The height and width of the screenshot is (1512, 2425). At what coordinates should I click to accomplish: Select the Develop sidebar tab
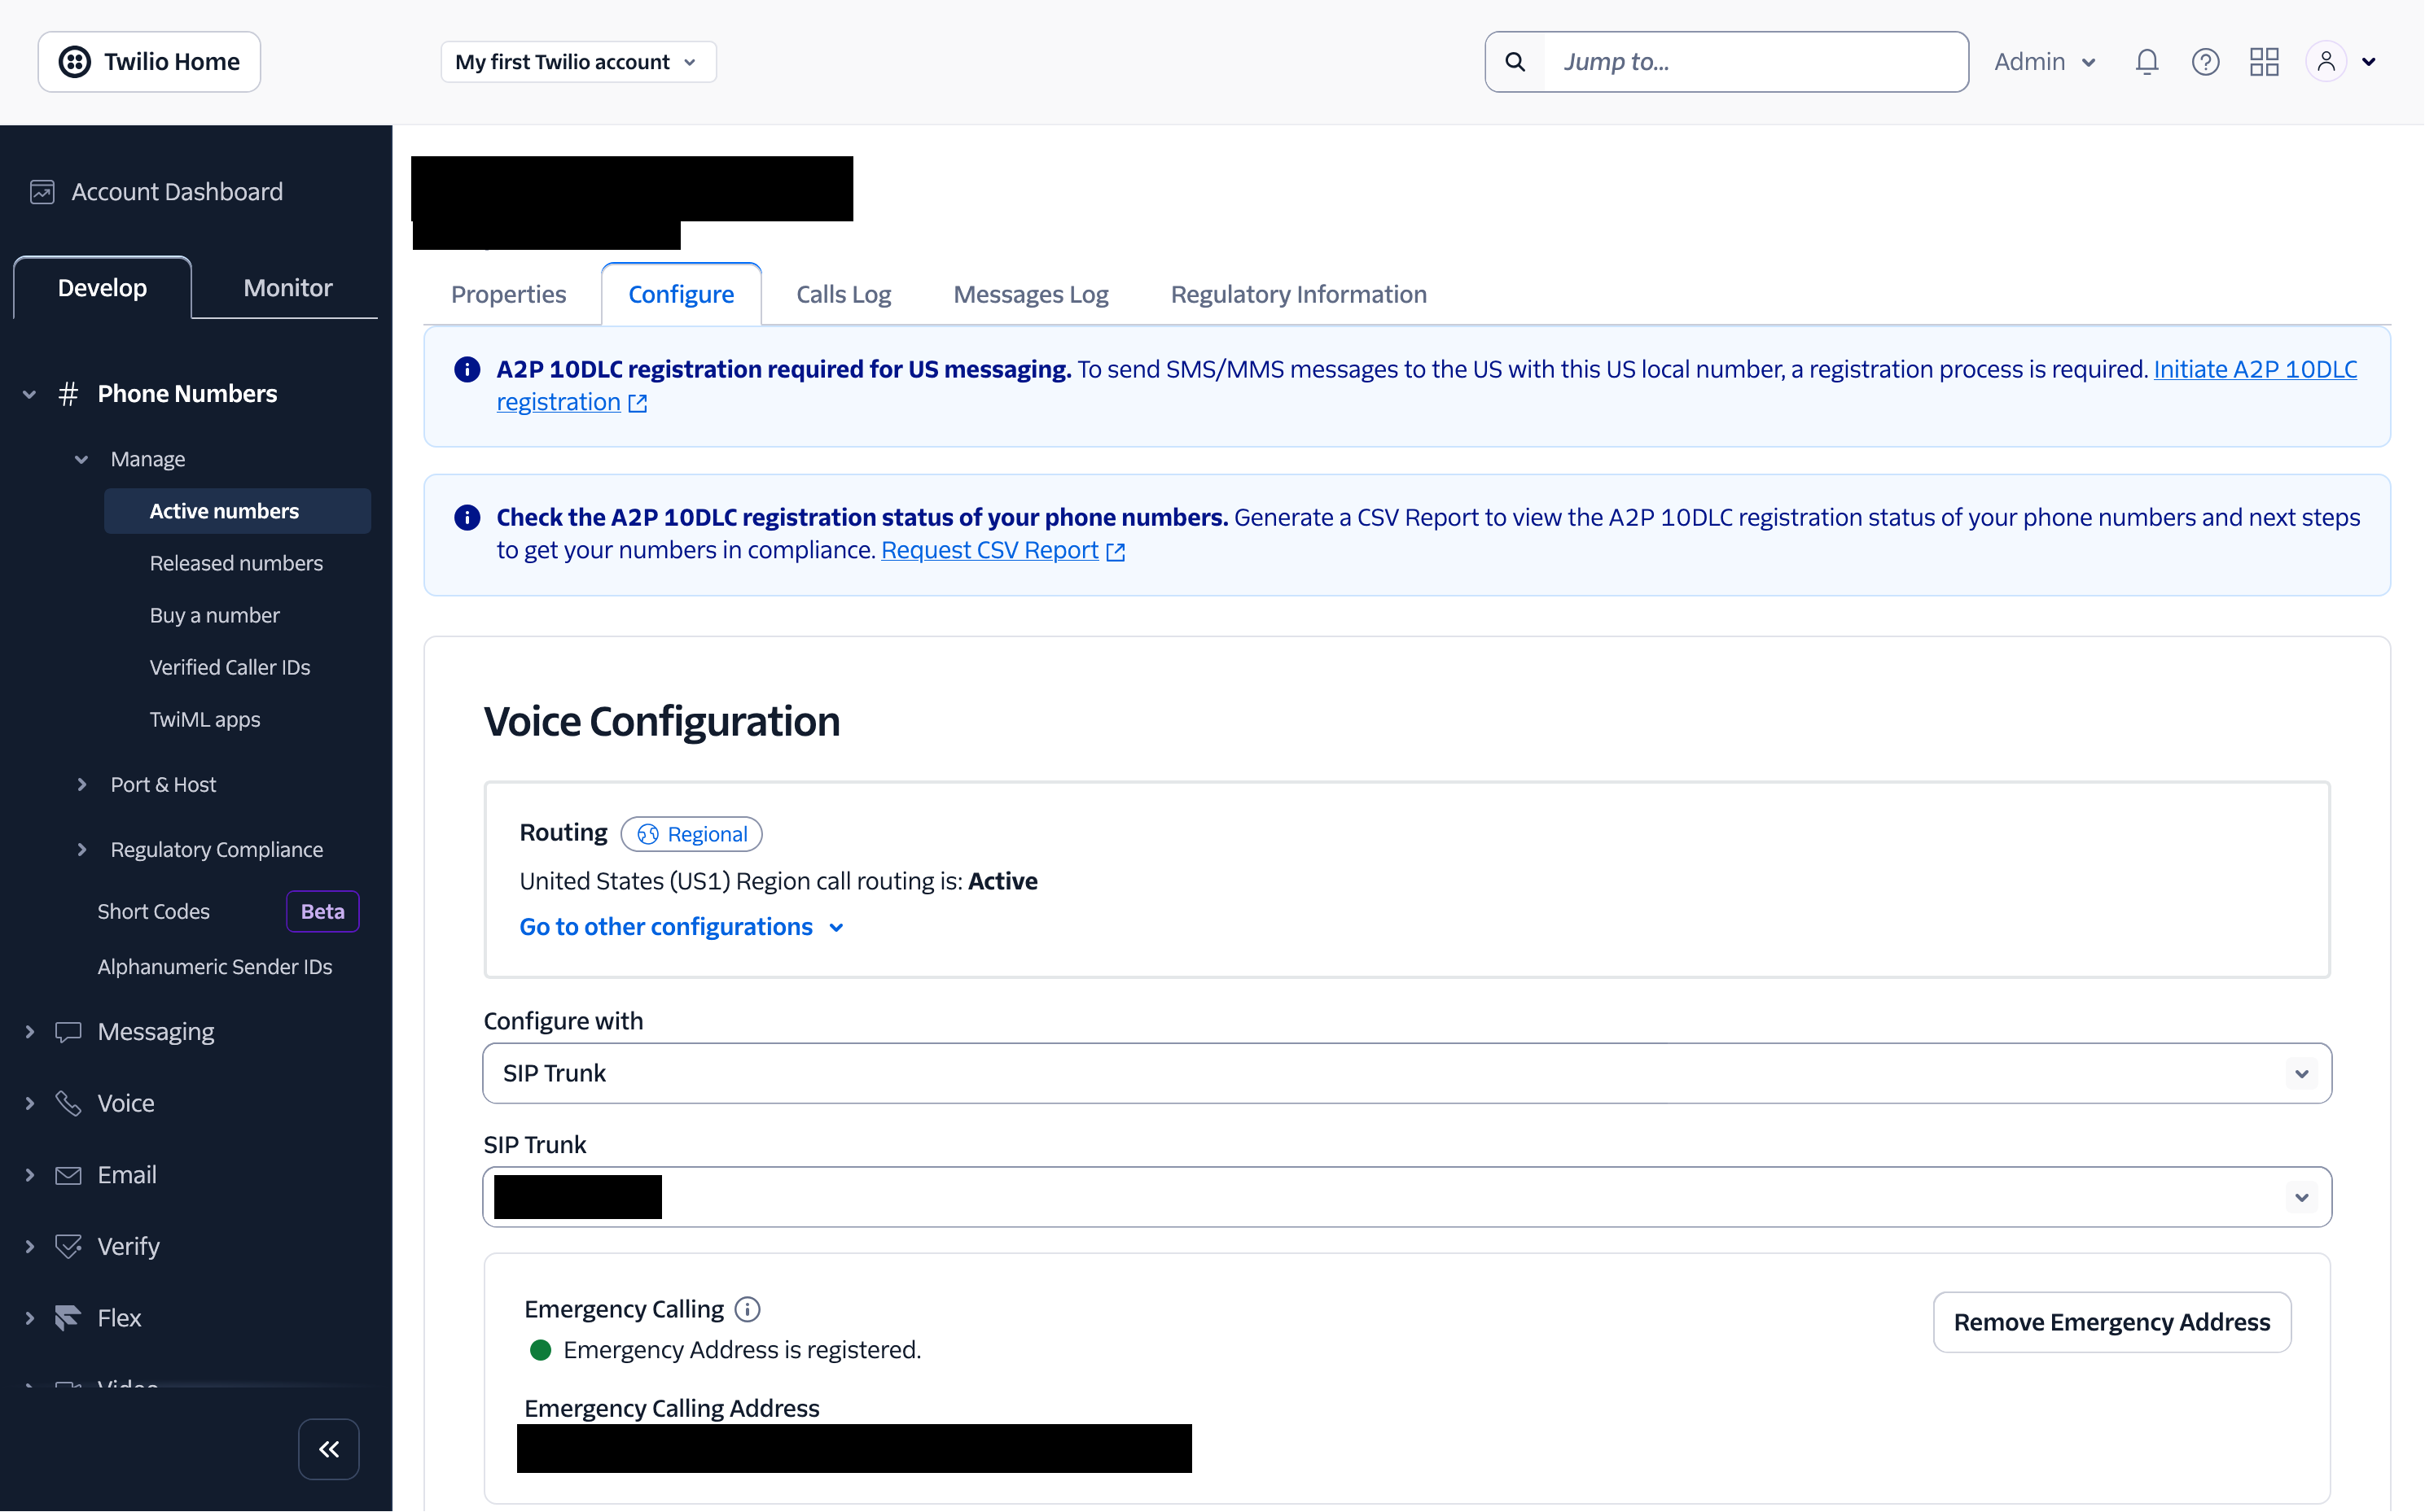pos(102,288)
